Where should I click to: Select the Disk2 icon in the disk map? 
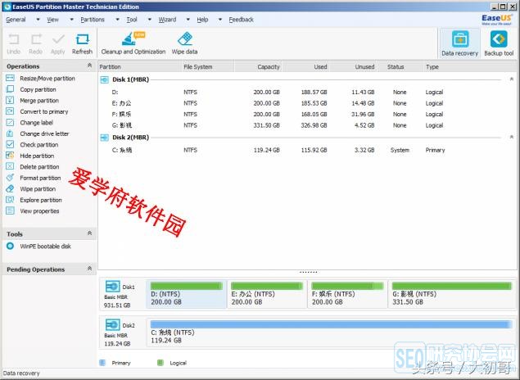(x=112, y=324)
